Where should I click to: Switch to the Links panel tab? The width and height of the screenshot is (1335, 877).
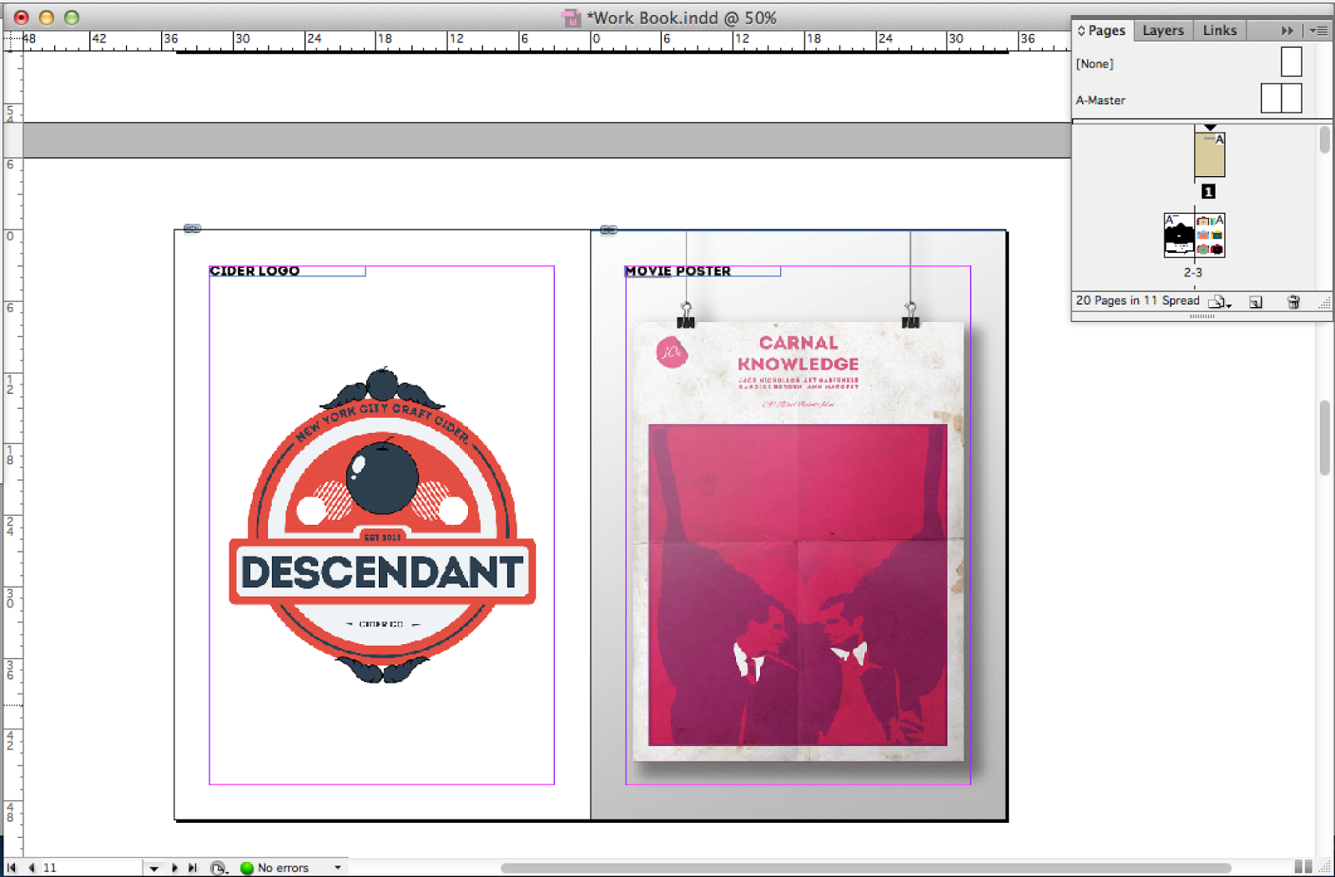[1220, 30]
